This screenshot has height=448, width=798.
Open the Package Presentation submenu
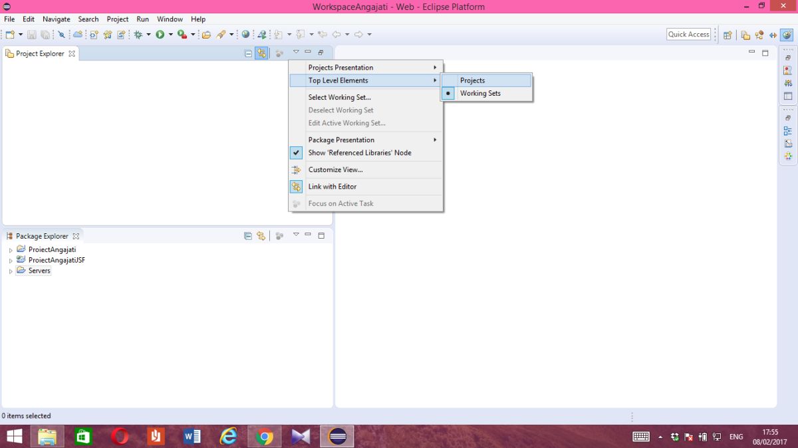click(x=366, y=140)
